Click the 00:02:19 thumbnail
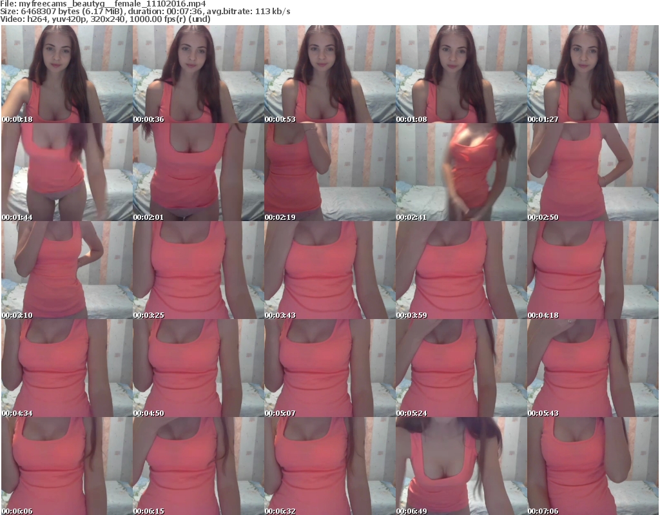 point(329,172)
